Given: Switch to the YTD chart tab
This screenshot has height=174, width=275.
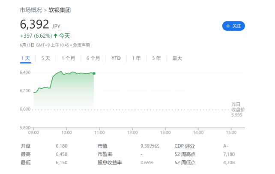Looking at the screenshot, I should [x=116, y=58].
